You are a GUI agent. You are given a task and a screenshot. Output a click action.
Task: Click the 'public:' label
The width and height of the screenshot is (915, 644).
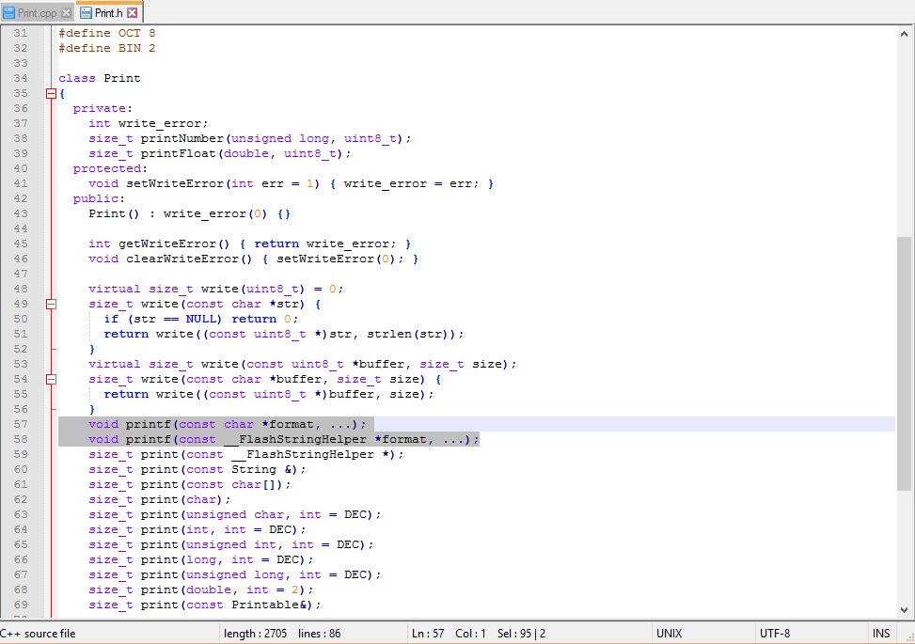click(99, 198)
